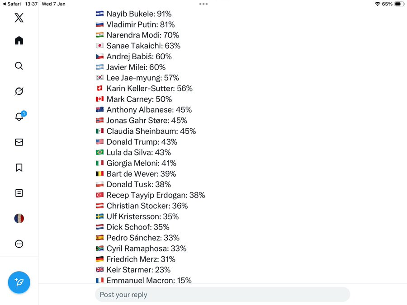Go to the Home timeline

coord(19,41)
